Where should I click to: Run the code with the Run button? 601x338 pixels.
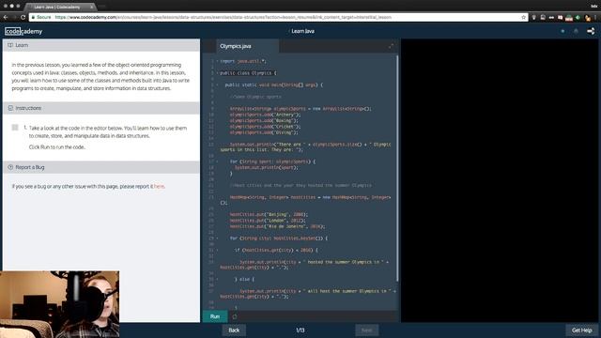click(215, 316)
